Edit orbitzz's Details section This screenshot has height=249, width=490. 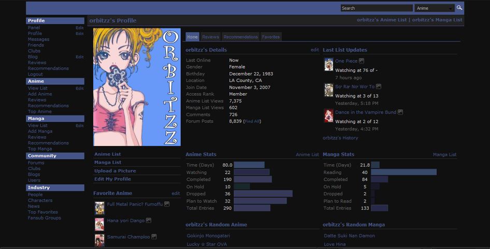pos(315,50)
